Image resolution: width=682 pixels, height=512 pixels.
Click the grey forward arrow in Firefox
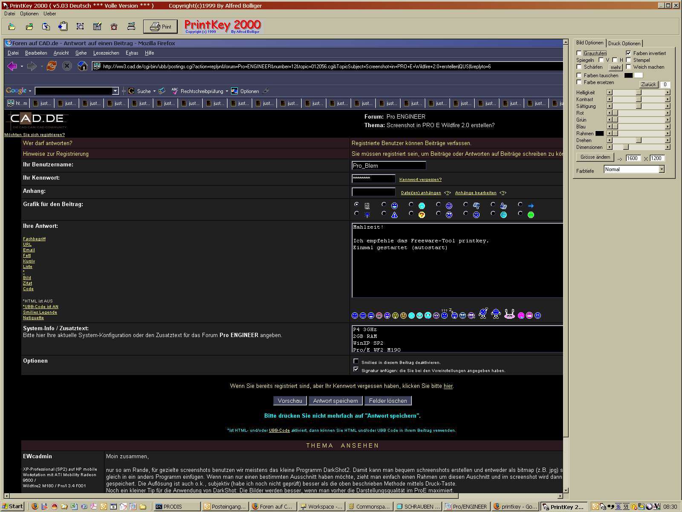(32, 66)
